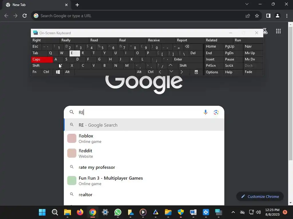Choose the 'Really' text prediction
This screenshot has width=293, height=219.
[74, 40]
